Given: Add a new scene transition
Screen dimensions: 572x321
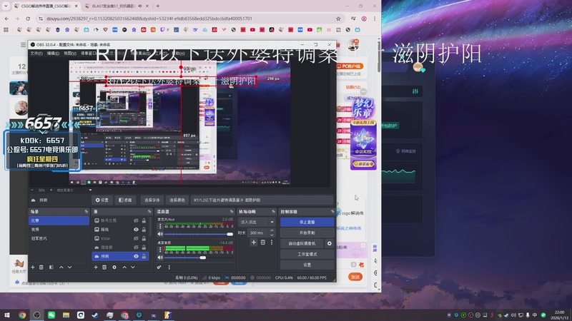Looking at the screenshot, I should 254,243.
